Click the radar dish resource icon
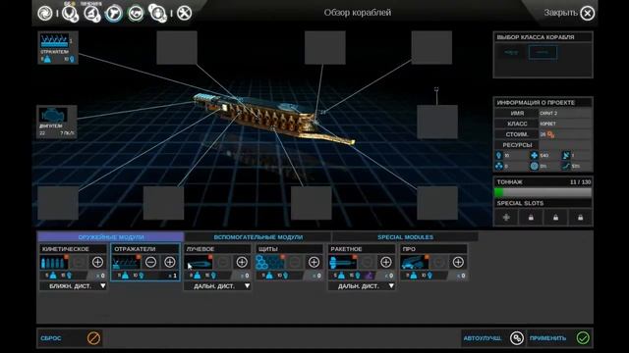Screen dimensions: 629x353 coord(566,155)
